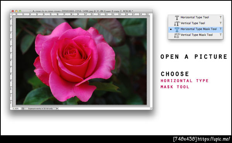Click the 'CHOOSE' heading text
The image size is (232, 143).
pos(175,74)
